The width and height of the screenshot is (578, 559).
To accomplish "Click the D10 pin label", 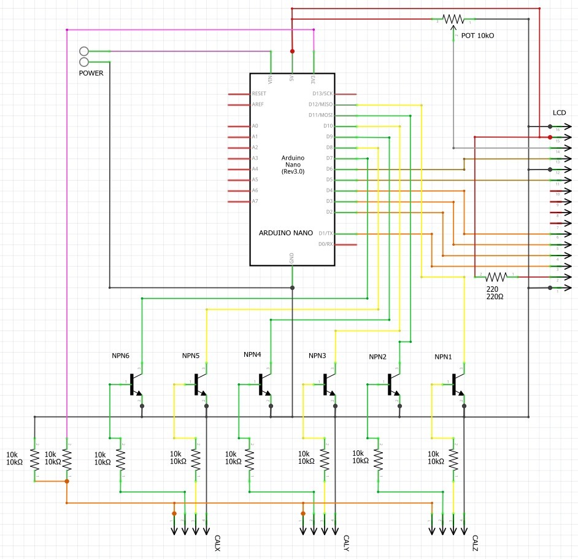I will click(x=328, y=126).
